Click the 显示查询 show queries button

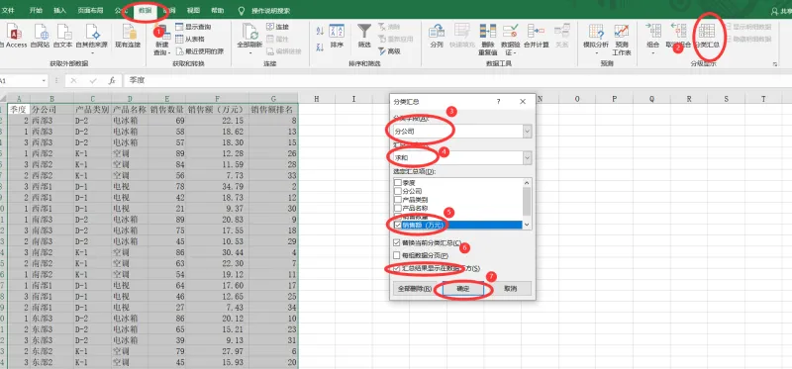[193, 27]
